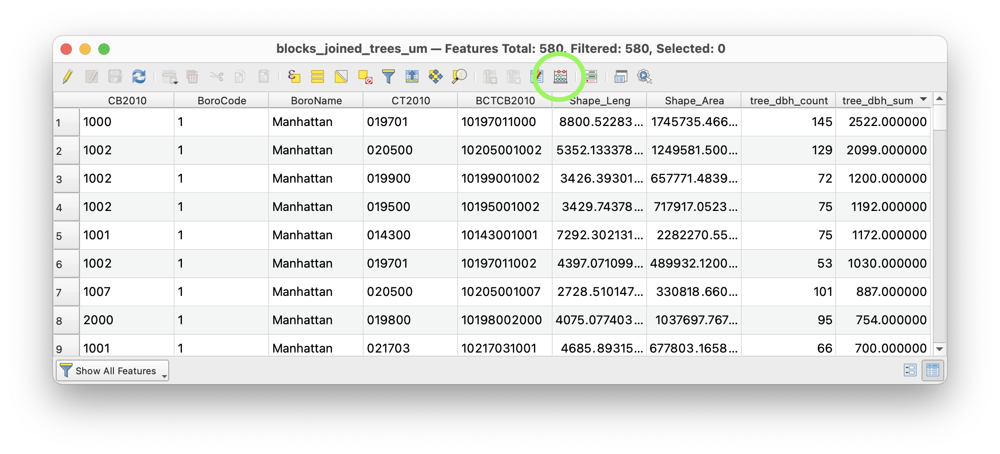Click the Show All Features button
This screenshot has height=454, width=1000.
tap(112, 371)
